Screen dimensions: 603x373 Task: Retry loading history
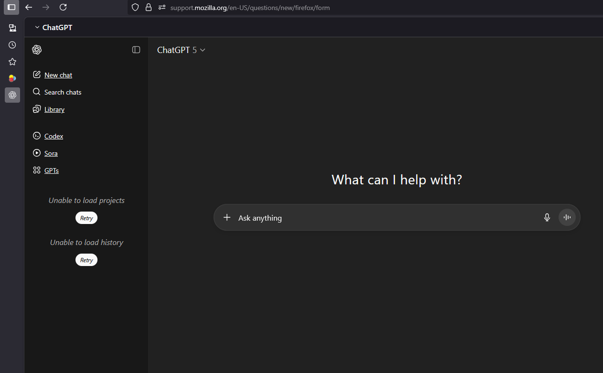tap(86, 260)
